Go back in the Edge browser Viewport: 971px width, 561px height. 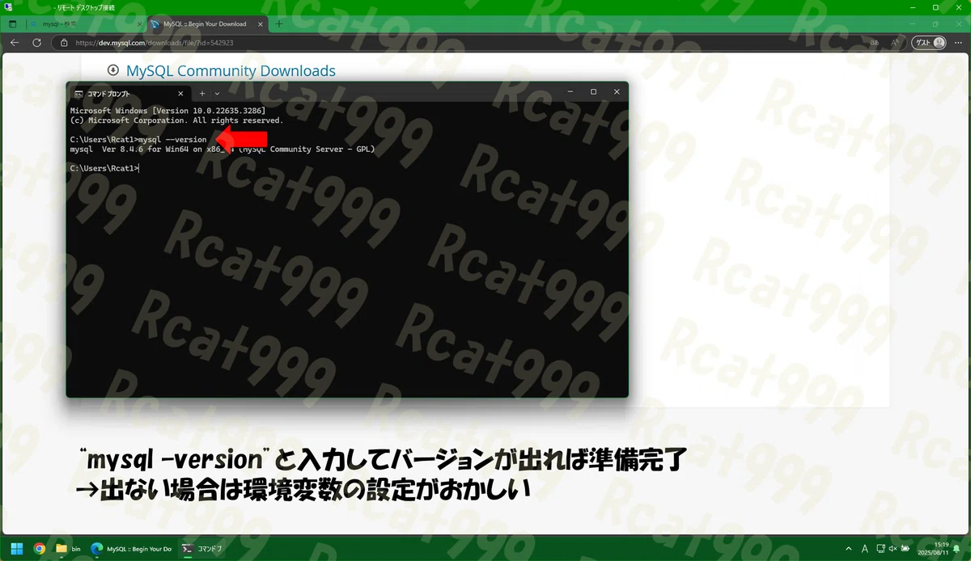tap(15, 43)
